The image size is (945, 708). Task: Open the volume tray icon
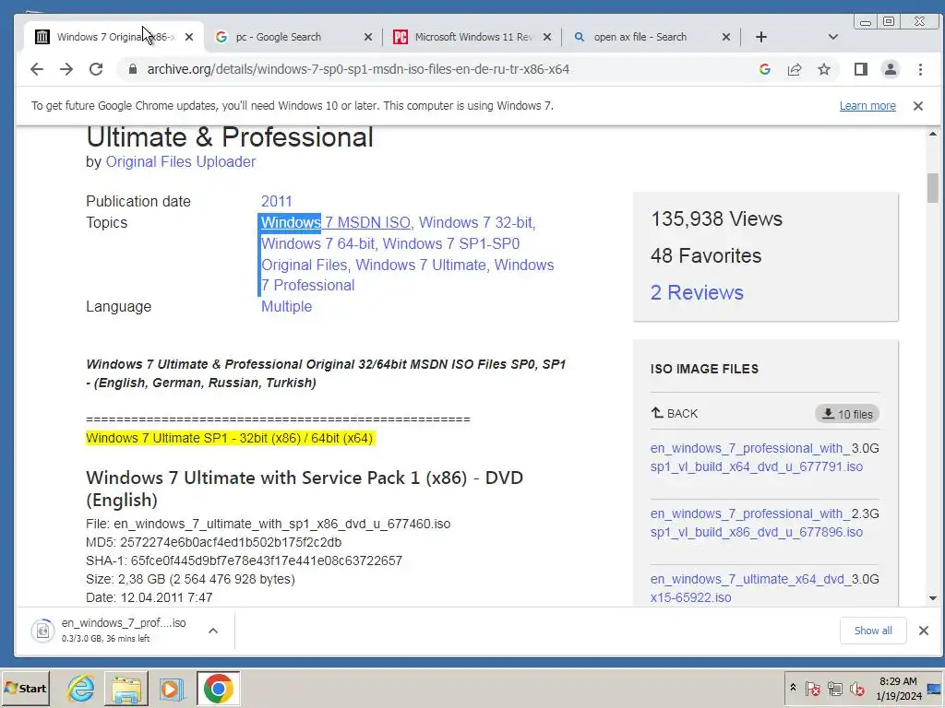pyautogui.click(x=856, y=689)
